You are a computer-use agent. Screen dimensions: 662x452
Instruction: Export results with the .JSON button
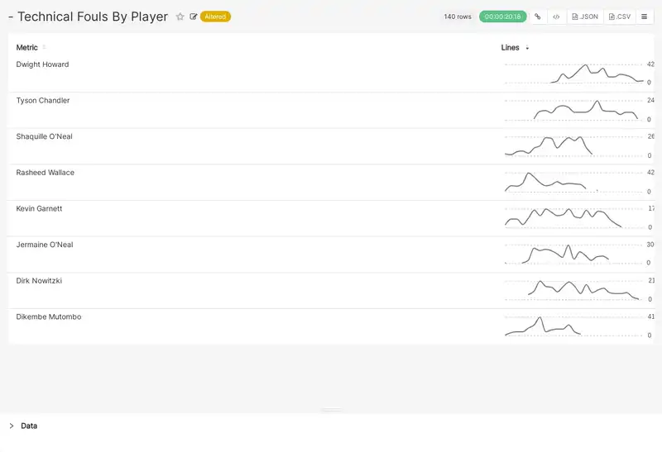(x=585, y=17)
